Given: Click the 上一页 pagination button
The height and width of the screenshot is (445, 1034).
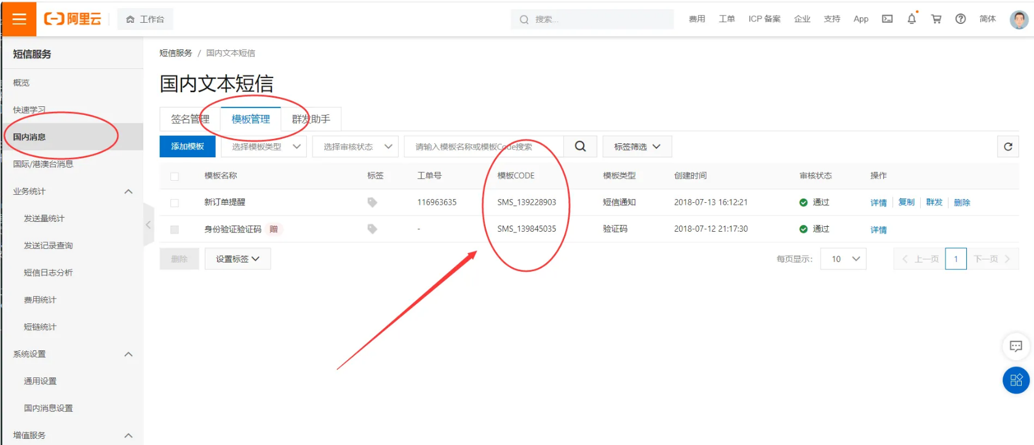Looking at the screenshot, I should pos(920,259).
